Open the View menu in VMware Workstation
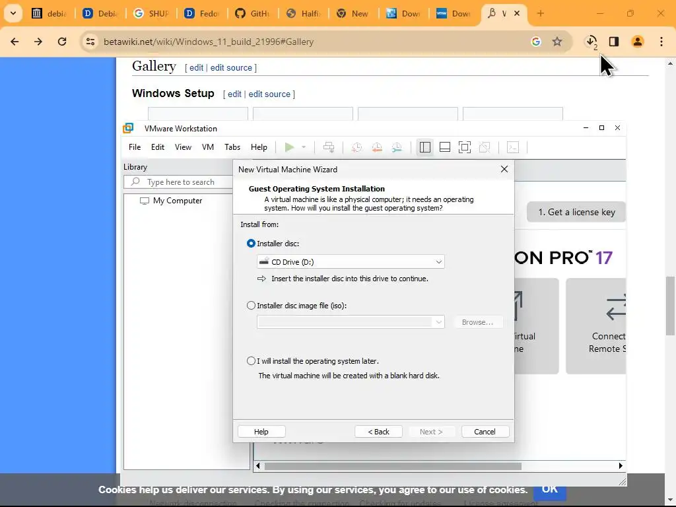This screenshot has width=676, height=507. (183, 147)
